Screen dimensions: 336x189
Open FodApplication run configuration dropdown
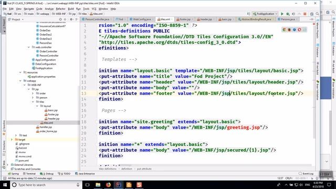(x=265, y=14)
